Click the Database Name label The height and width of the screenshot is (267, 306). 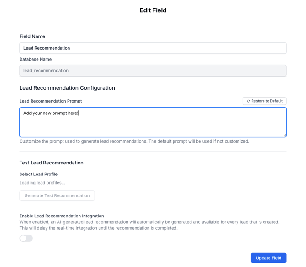[35, 59]
